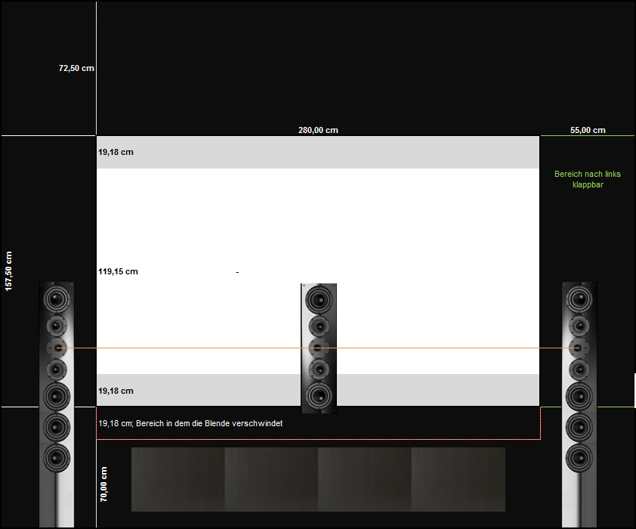Click the orange horizontal tweeter-height line

tap(189, 348)
